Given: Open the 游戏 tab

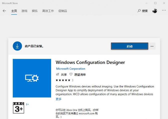Looking at the screenshot, I should coord(24,11).
